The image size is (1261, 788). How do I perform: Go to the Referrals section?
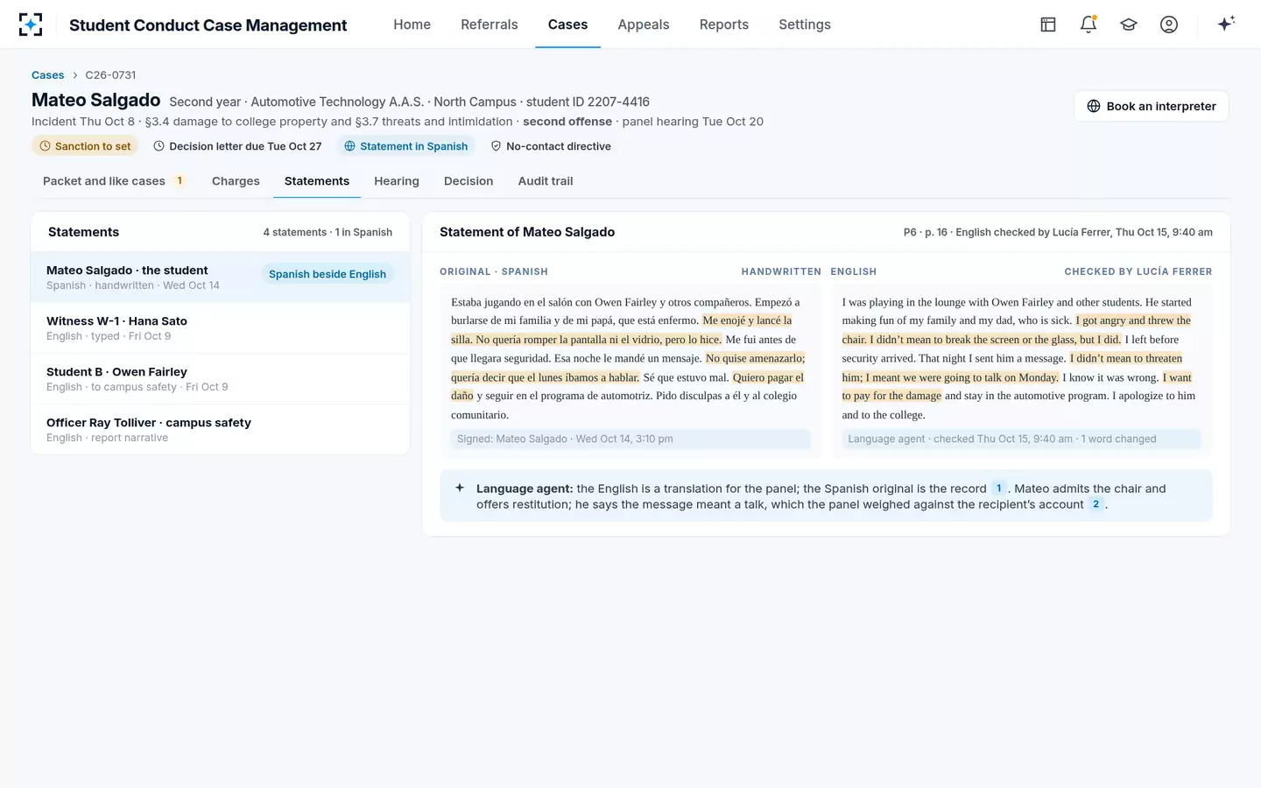pos(490,25)
